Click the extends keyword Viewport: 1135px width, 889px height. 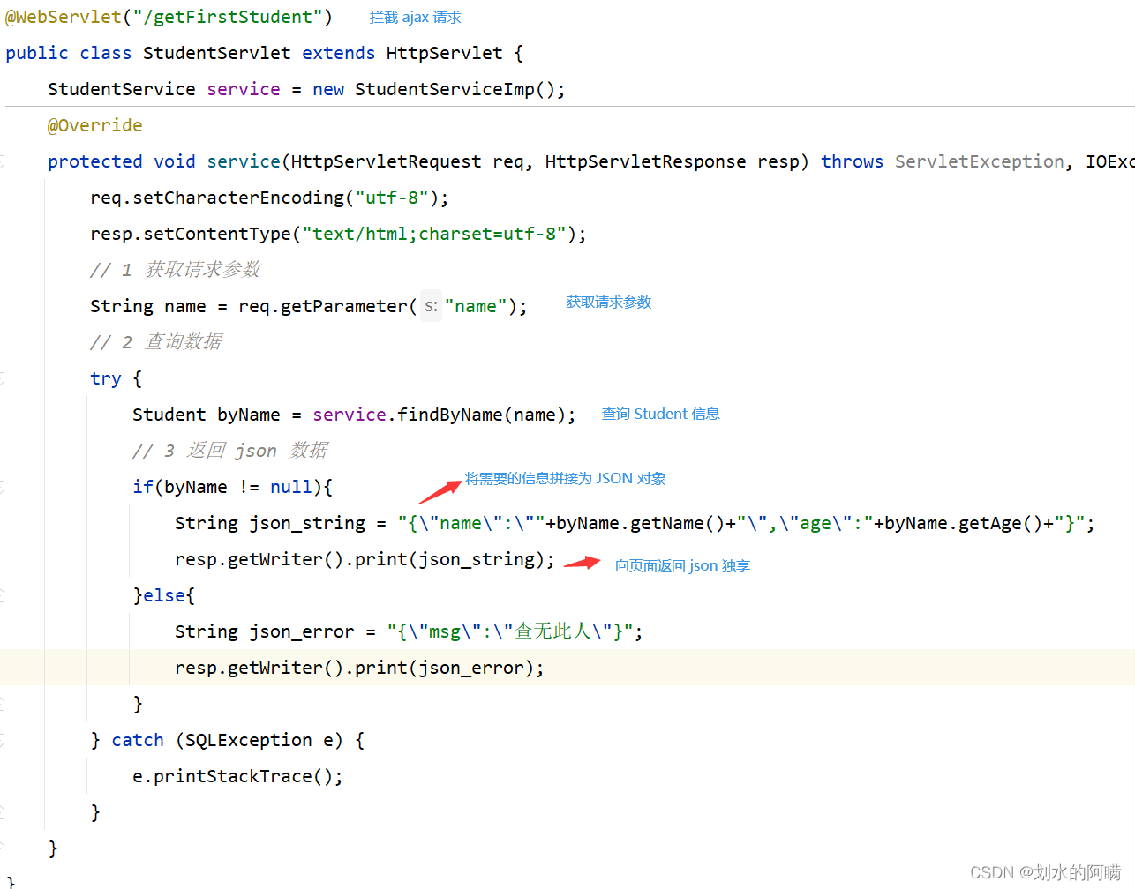[x=339, y=53]
